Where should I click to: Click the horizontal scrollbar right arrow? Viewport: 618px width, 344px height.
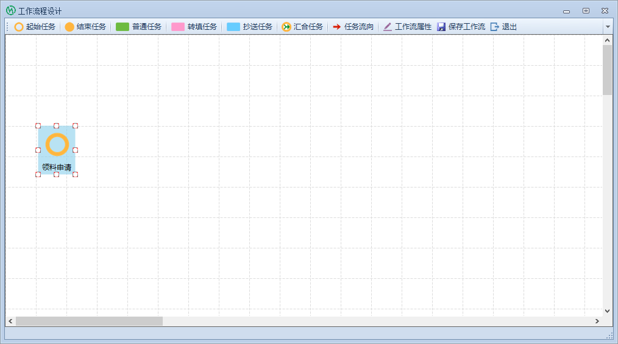(597, 321)
